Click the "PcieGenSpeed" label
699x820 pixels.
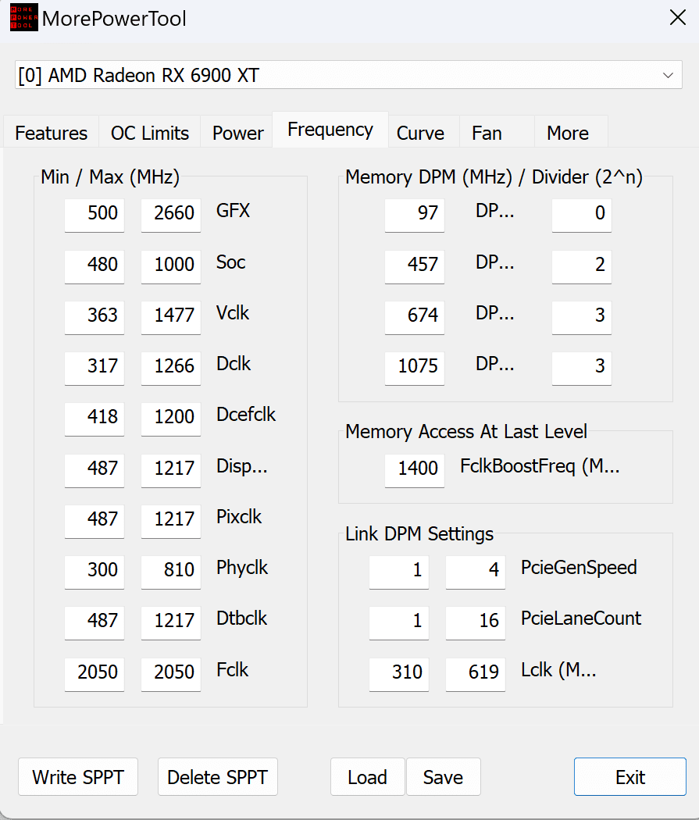click(x=579, y=568)
